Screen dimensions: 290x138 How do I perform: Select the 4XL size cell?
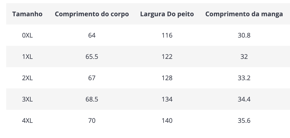pos(27,120)
